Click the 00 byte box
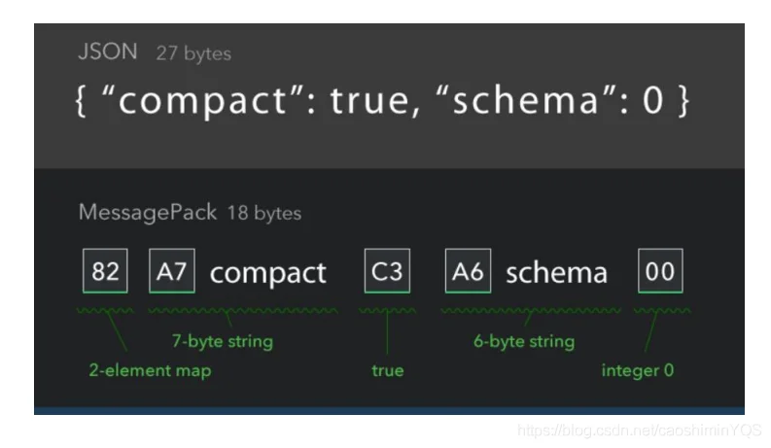 (x=660, y=271)
